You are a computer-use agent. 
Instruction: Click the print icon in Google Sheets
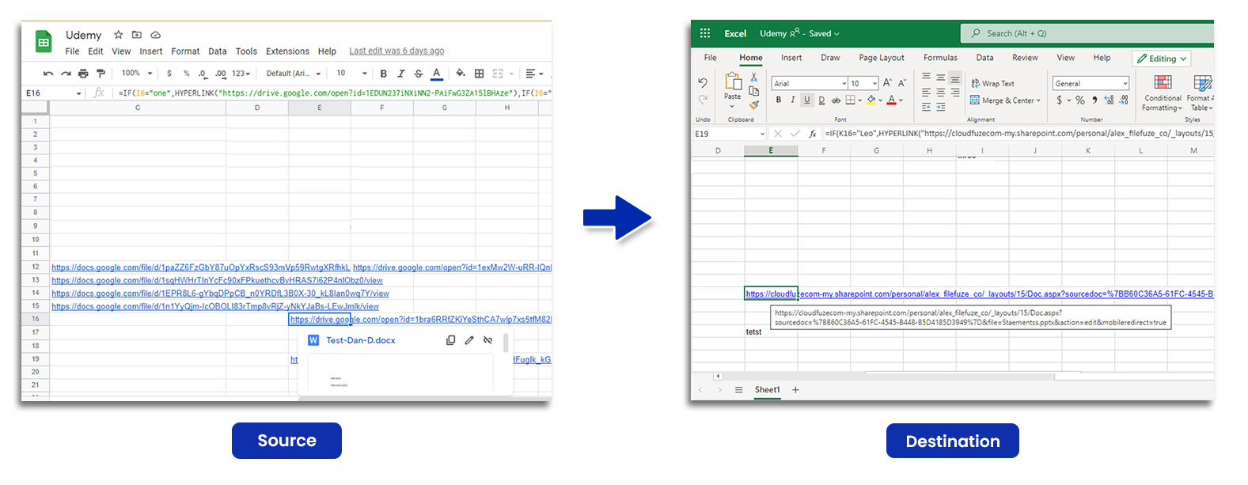tap(83, 74)
